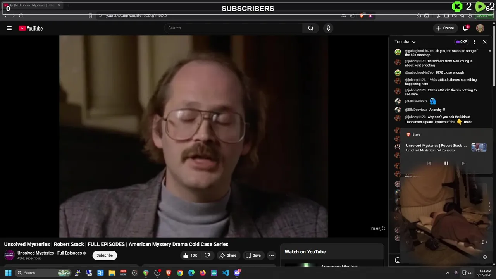Subscribe to Unsolved Mysteries channel

click(x=105, y=255)
